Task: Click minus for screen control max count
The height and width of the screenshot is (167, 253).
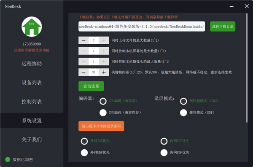Action: pyautogui.click(x=83, y=51)
